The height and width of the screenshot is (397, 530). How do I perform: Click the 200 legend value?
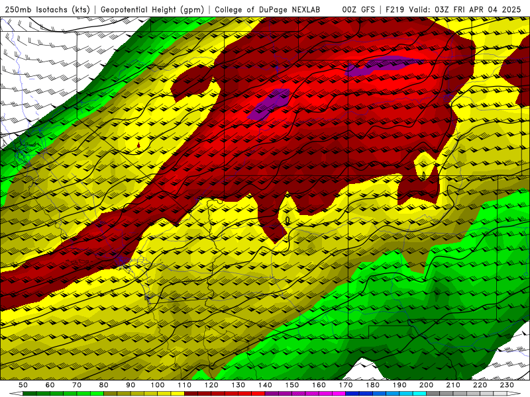426,385
